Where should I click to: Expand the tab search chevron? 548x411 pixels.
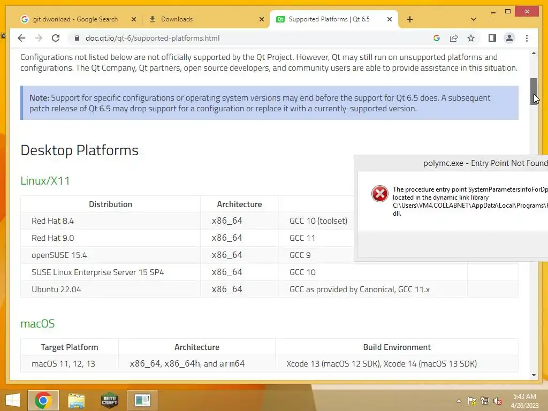[474, 19]
